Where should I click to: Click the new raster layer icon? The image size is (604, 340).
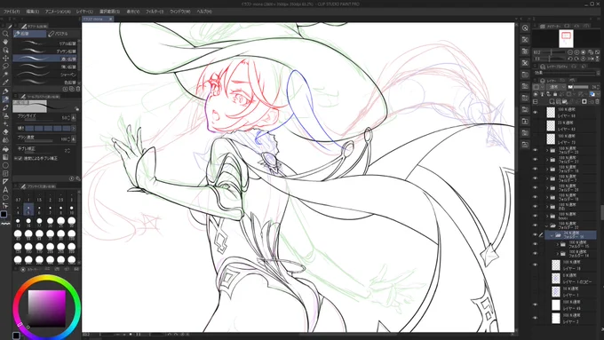pos(552,102)
